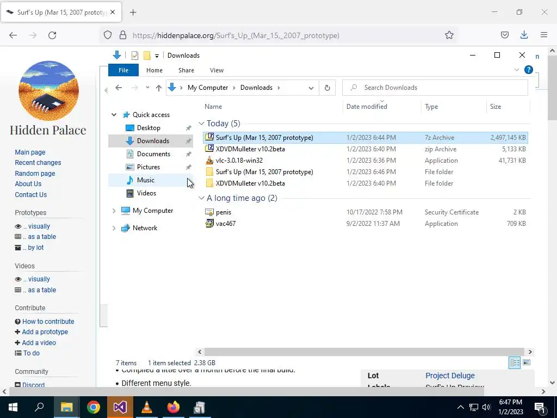Open the Add a prototype link
This screenshot has height=418, width=557.
point(45,332)
